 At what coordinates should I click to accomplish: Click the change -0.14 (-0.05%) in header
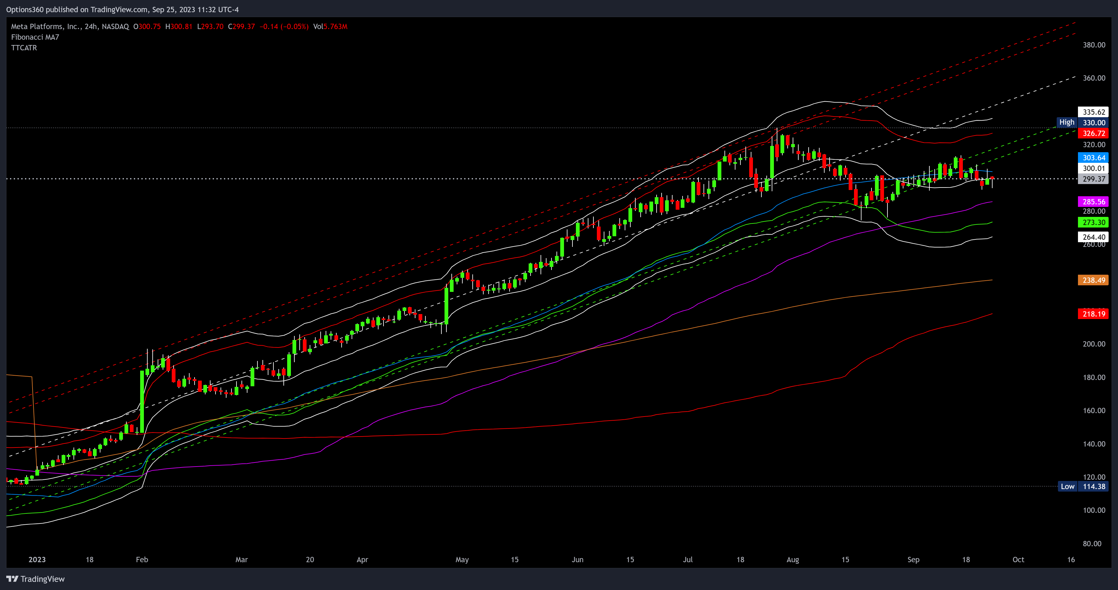(x=284, y=27)
